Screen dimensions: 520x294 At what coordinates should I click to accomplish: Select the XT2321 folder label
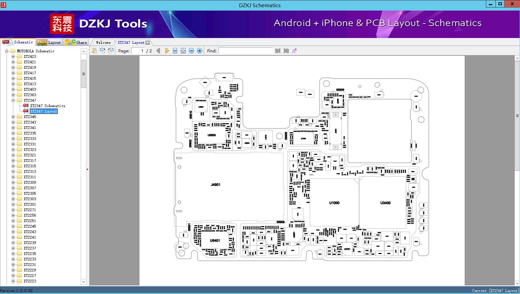tap(30, 155)
